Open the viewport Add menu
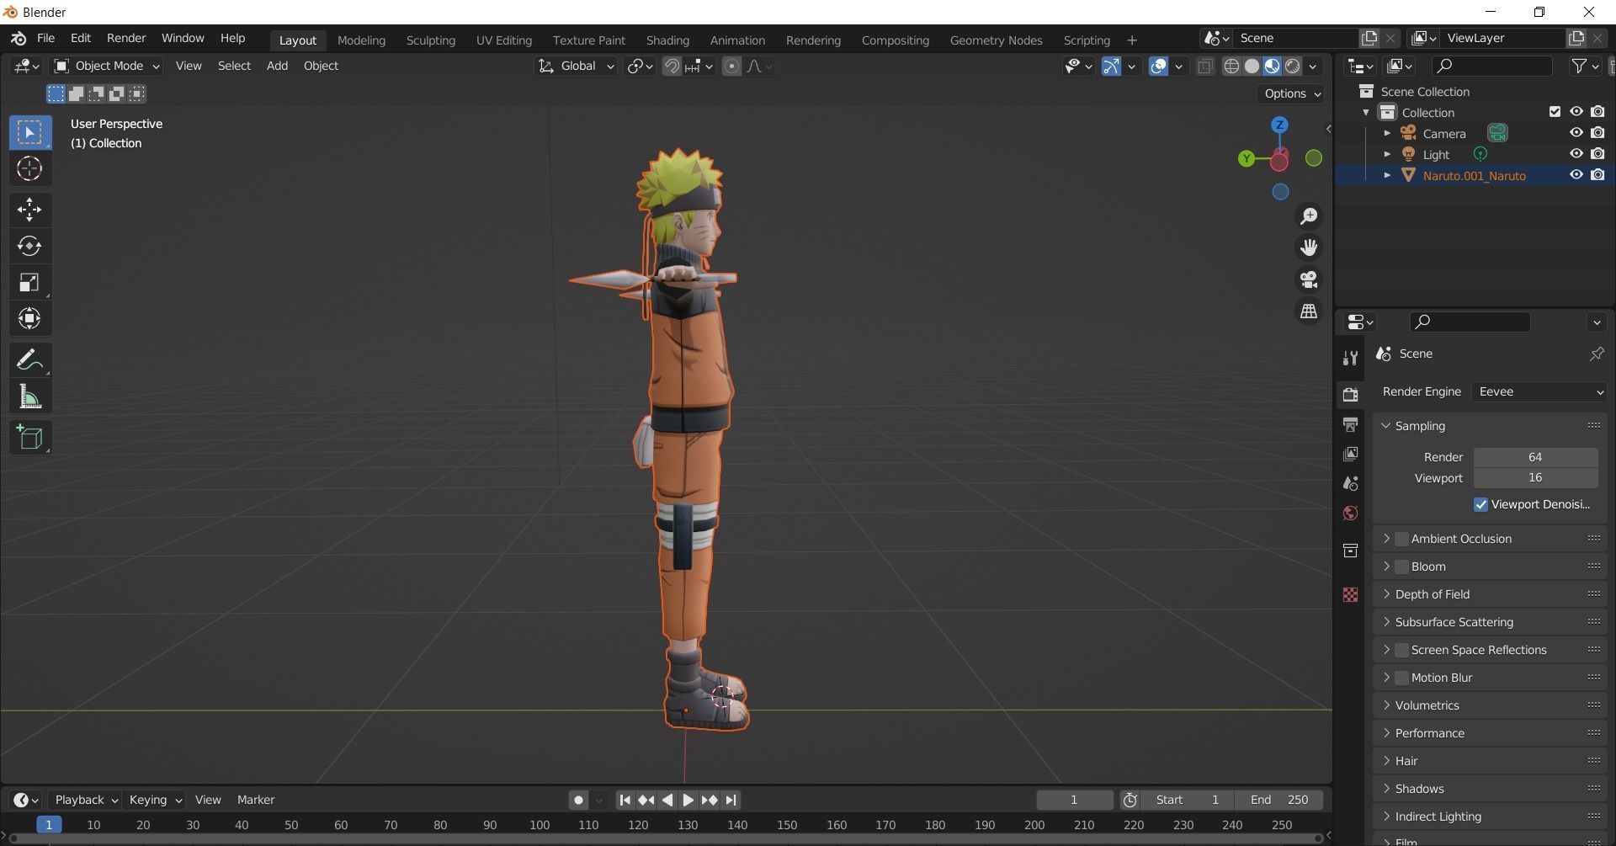 click(x=277, y=66)
